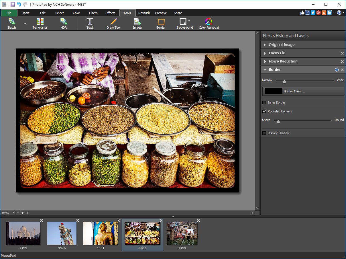This screenshot has height=259, width=346.
Task: Launch the HDR tool
Action: [63, 24]
